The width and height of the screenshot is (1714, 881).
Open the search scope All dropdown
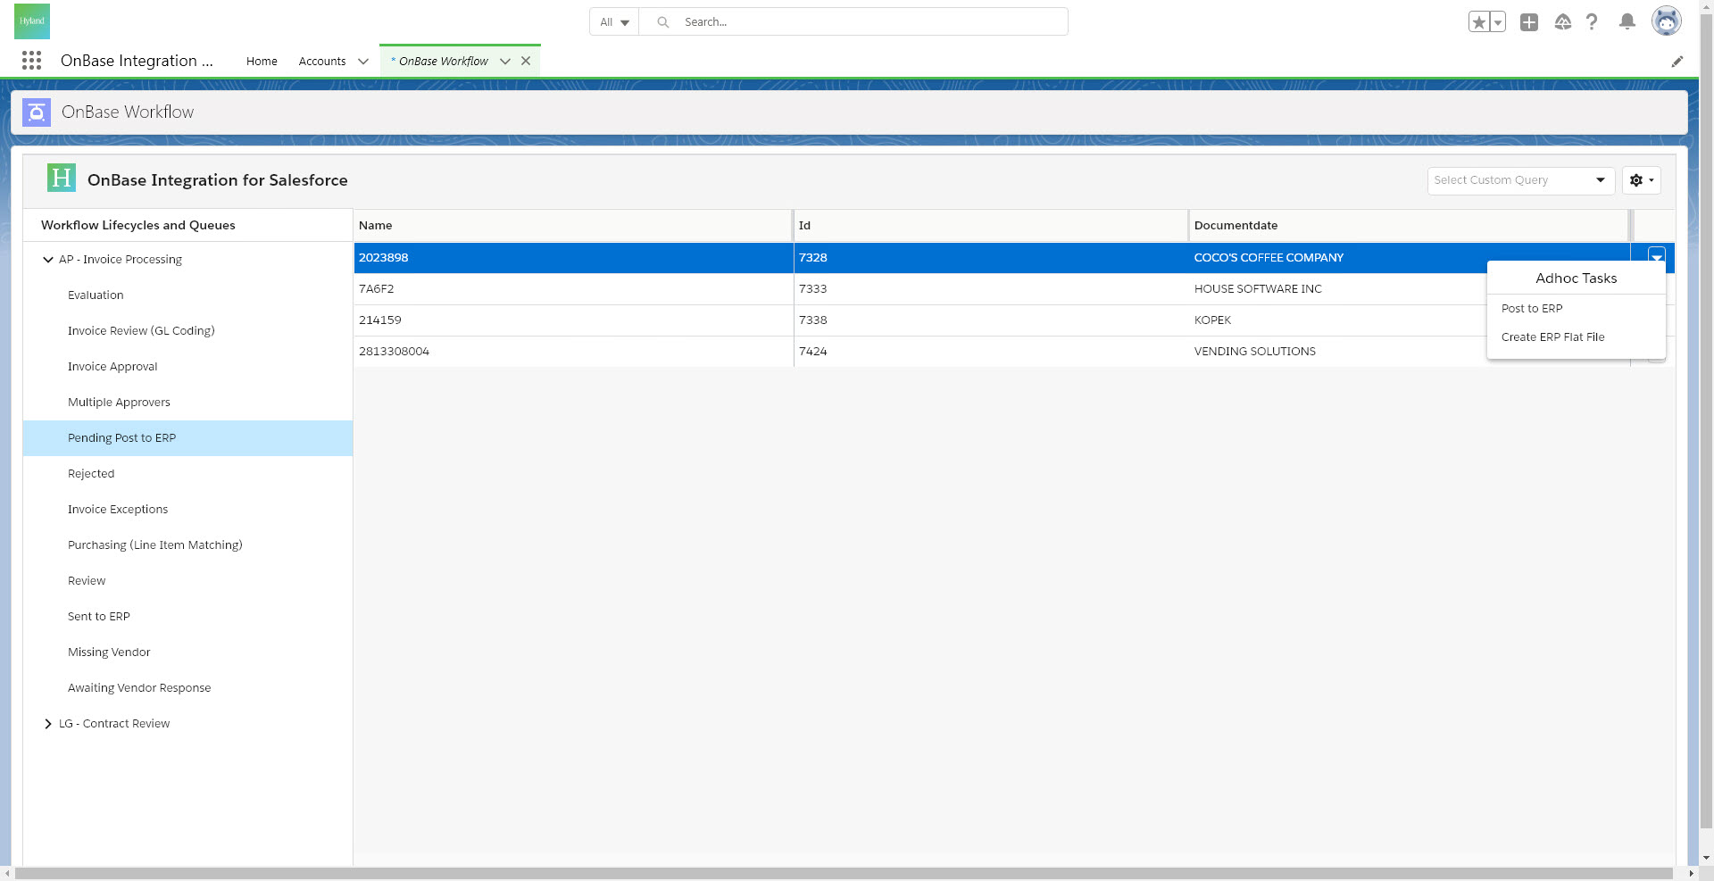[614, 22]
